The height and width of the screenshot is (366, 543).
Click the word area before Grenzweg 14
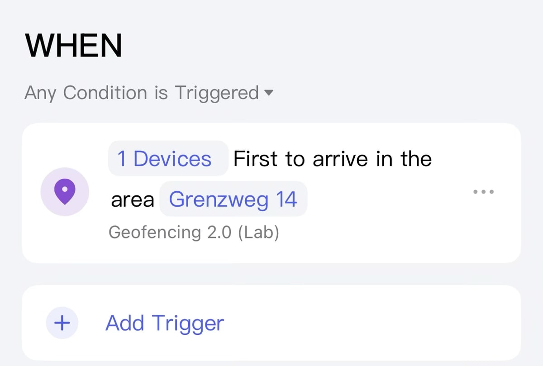133,200
